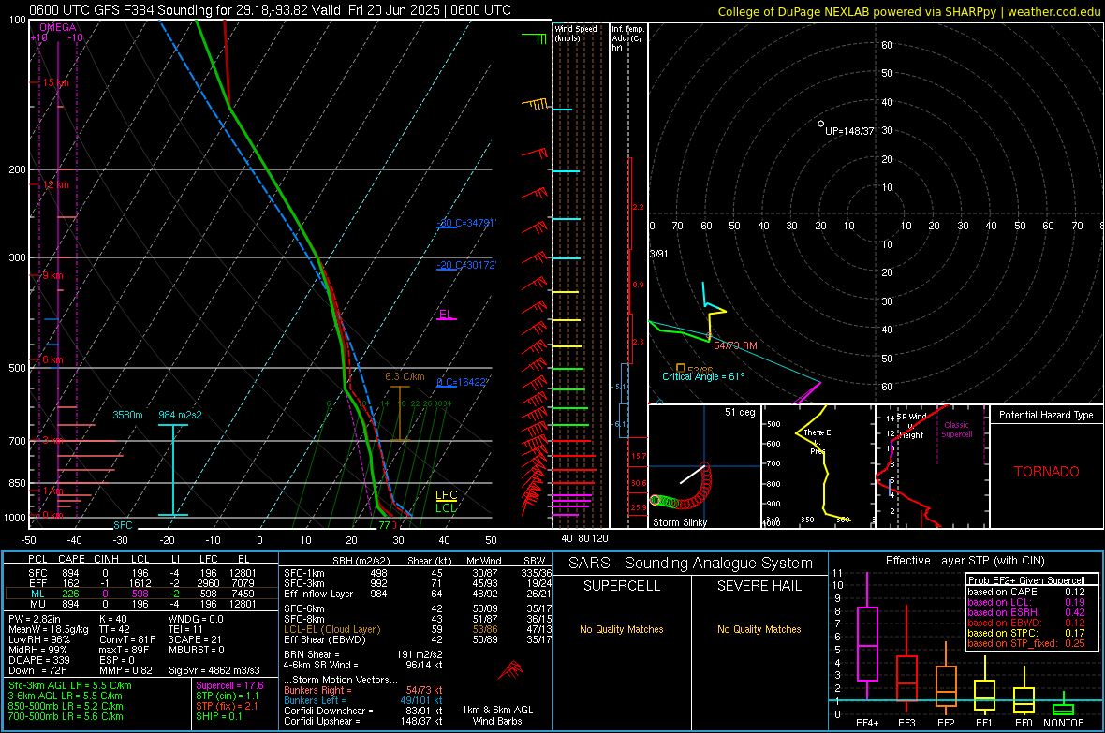
Task: Click the ConvT = 81F value
Action: (126, 640)
